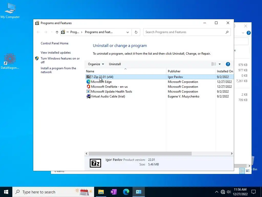Viewport: 262px width, 197px height.
Task: Open the Windows Start menu
Action: 6,192
